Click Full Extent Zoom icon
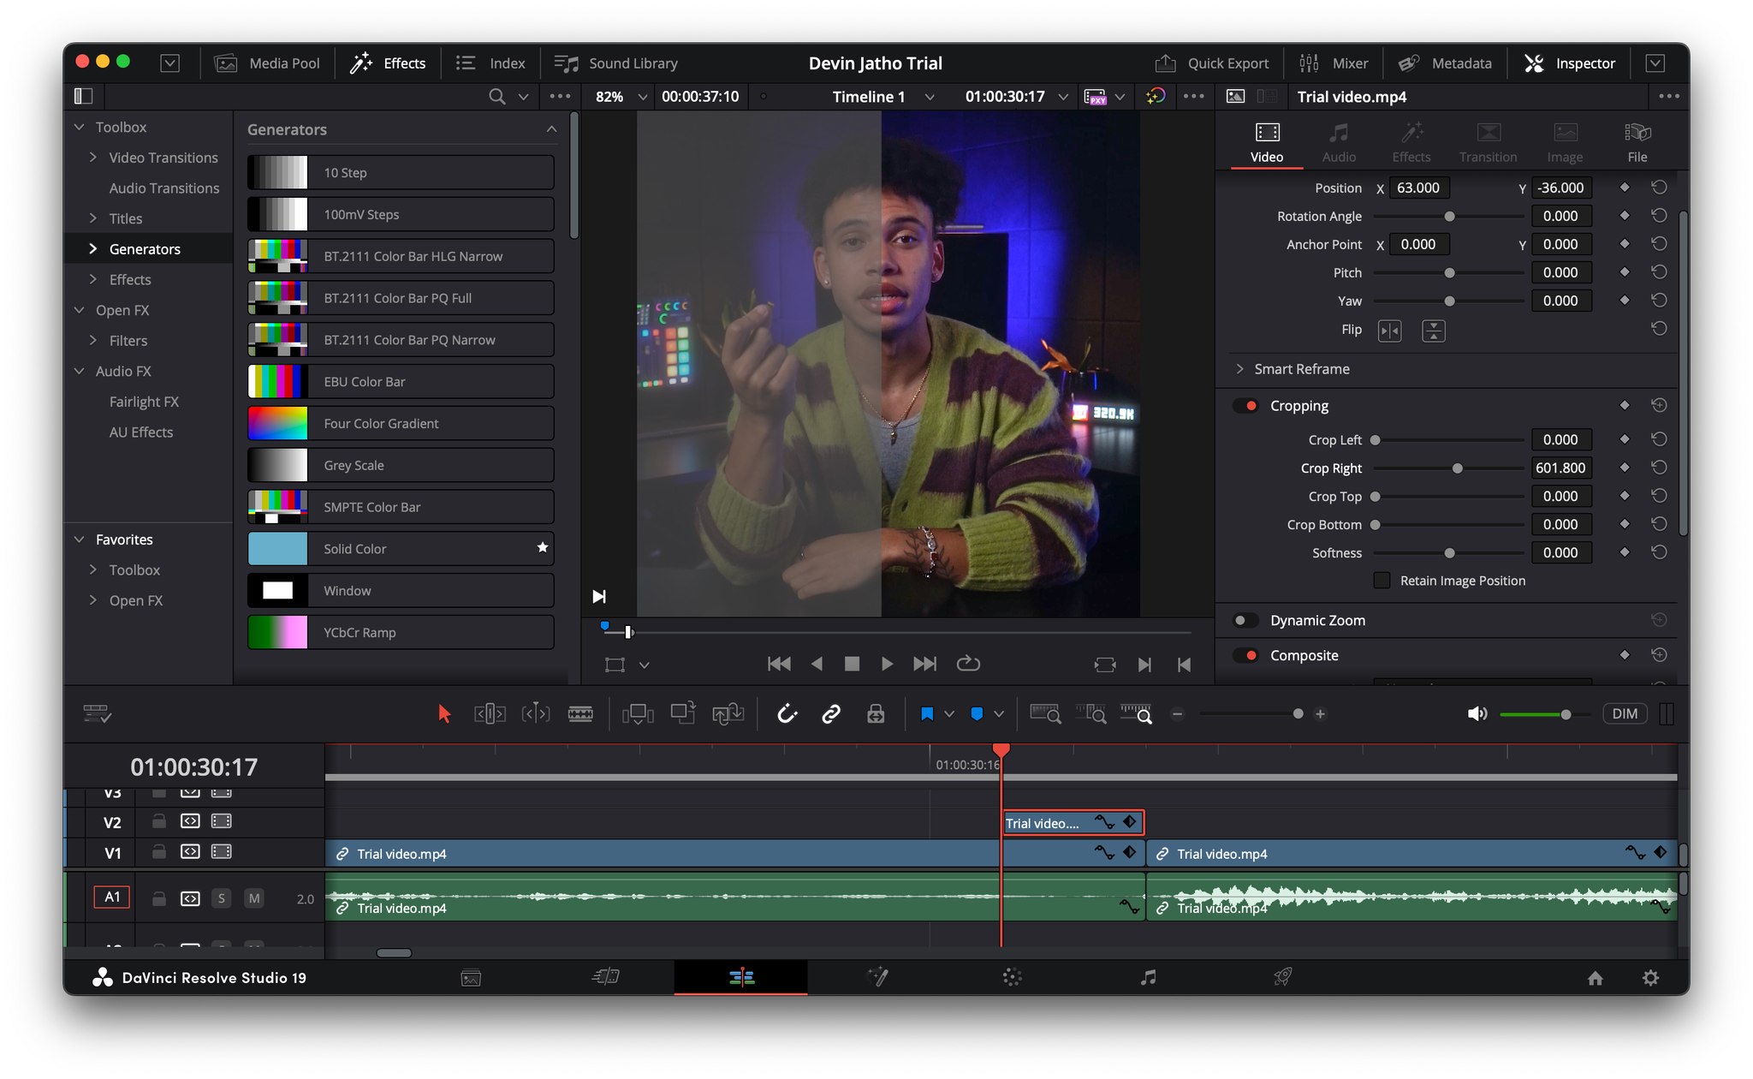Image resolution: width=1753 pixels, height=1079 pixels. (x=1045, y=713)
